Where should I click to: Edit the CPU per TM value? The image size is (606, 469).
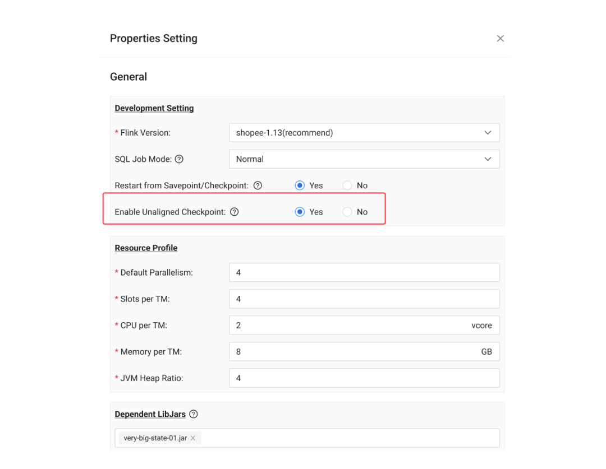(348, 325)
